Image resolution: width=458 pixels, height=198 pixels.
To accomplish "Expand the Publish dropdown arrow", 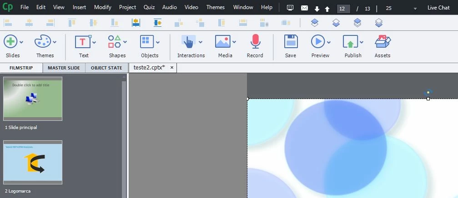I will 362,42.
